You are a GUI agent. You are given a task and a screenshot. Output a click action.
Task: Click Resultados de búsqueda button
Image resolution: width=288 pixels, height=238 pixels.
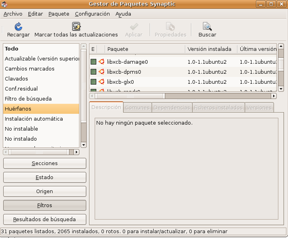point(45,219)
